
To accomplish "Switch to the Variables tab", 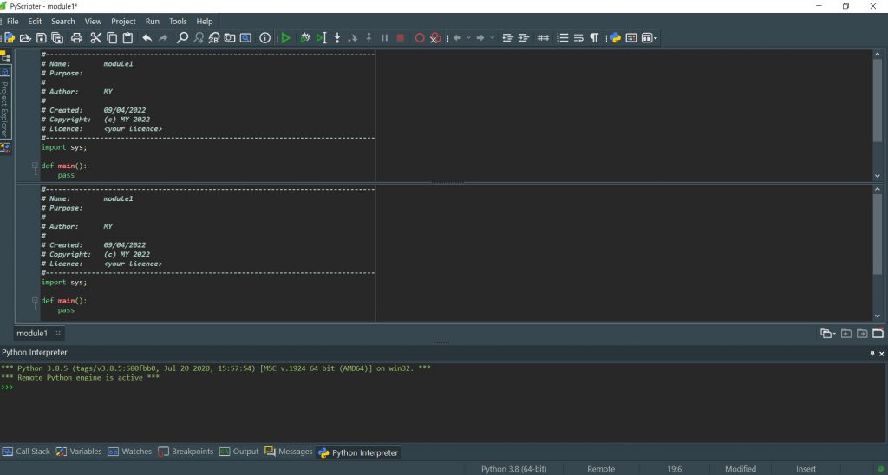I will point(79,452).
